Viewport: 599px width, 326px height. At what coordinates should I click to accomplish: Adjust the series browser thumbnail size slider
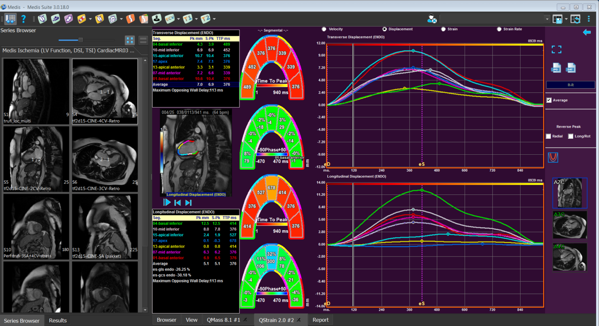click(x=80, y=40)
